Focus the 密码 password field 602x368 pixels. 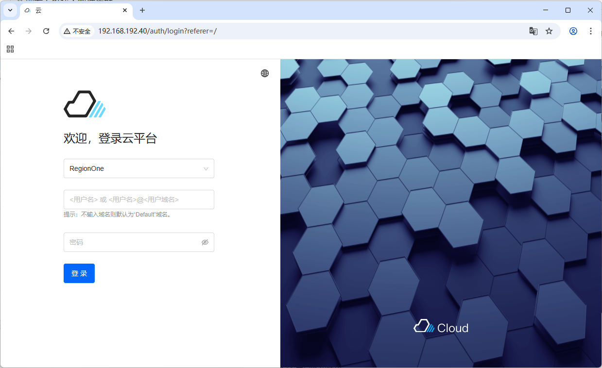click(x=139, y=242)
